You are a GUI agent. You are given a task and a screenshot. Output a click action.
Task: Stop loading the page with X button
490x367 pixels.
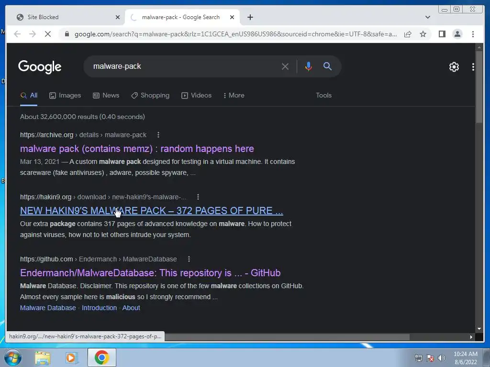coord(48,34)
